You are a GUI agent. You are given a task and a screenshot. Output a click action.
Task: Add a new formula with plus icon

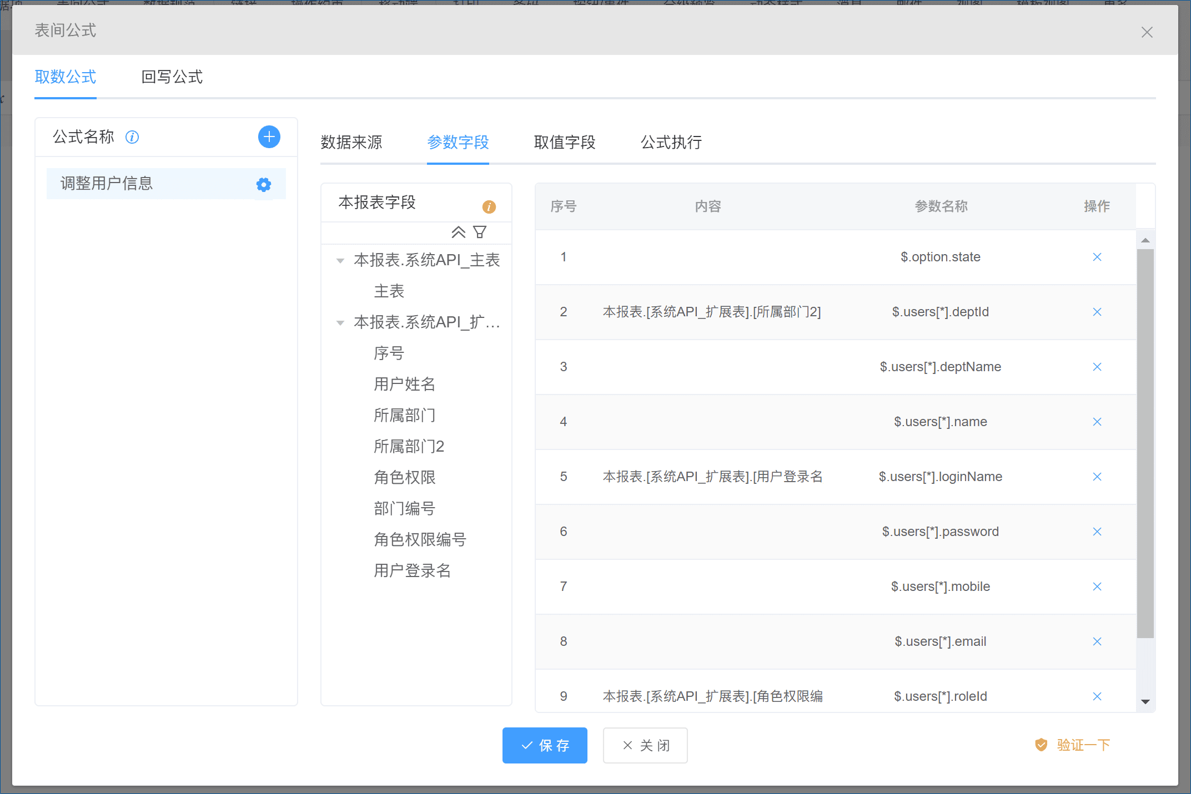coord(269,136)
